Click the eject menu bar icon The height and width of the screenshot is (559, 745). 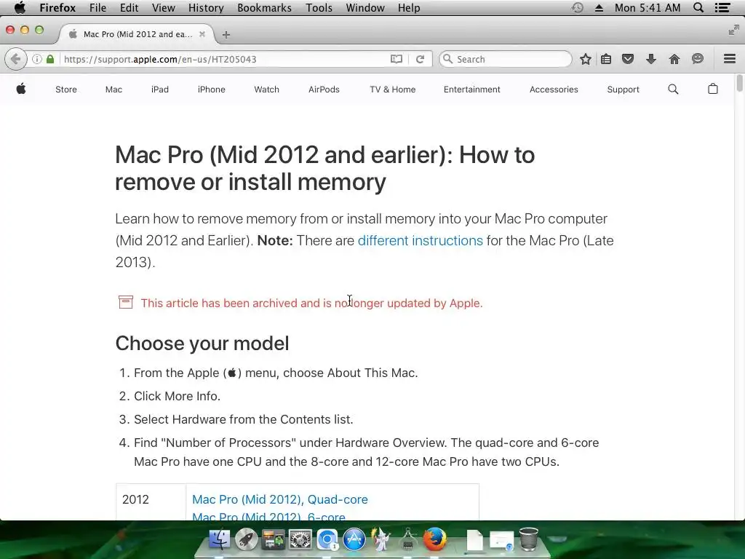pyautogui.click(x=599, y=8)
